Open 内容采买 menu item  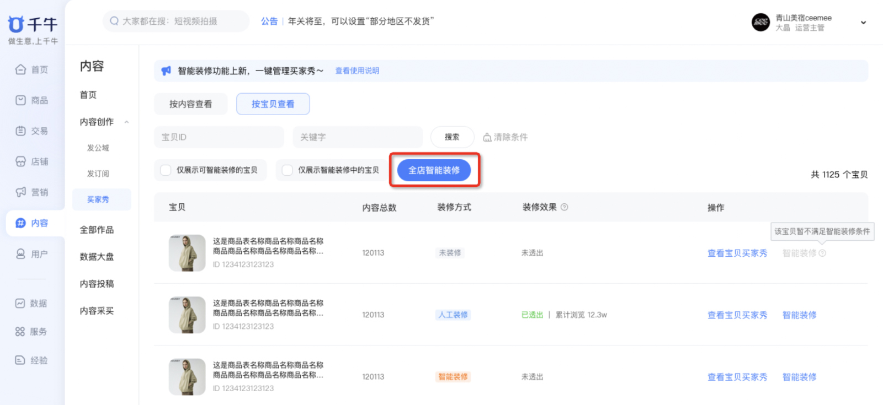click(x=97, y=311)
